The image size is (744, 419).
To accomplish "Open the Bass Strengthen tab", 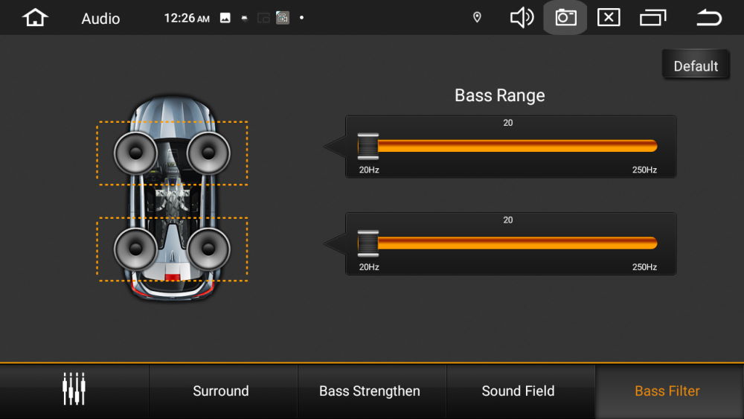I will click(x=370, y=391).
